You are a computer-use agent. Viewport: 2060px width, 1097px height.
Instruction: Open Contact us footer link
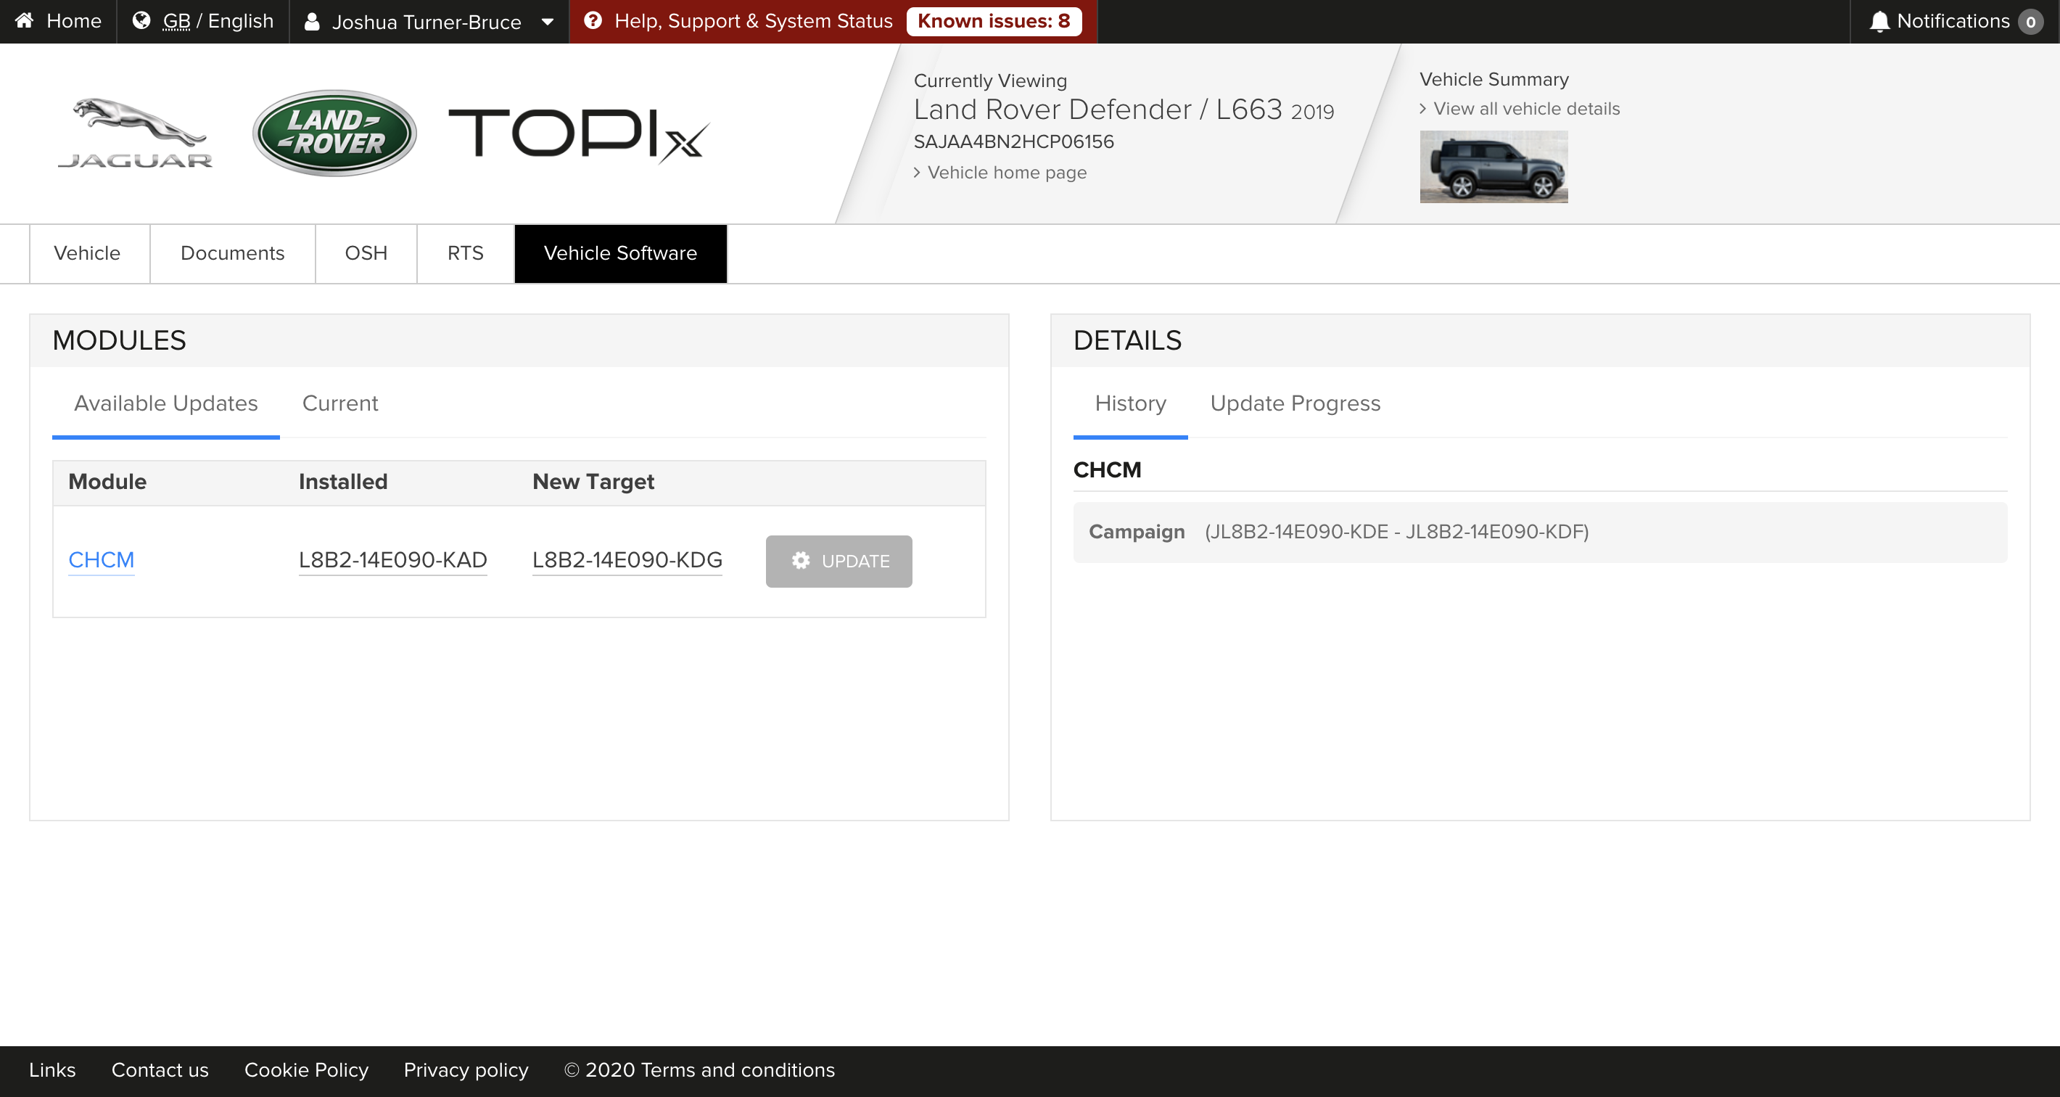pos(160,1071)
